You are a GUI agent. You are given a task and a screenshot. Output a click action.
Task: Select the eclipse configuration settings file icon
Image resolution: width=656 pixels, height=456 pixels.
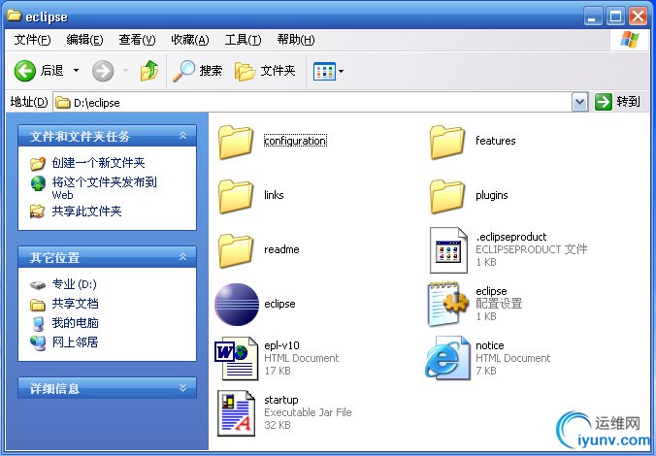pyautogui.click(x=447, y=304)
